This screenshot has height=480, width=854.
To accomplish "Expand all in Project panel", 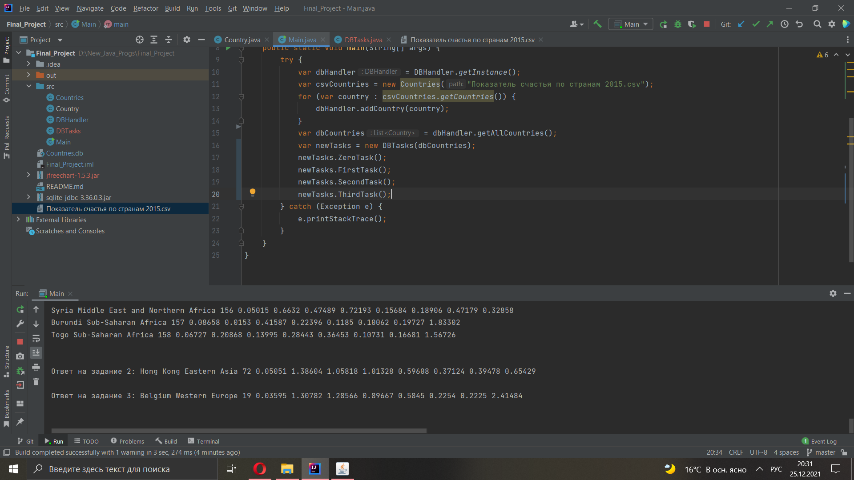I will tap(154, 40).
